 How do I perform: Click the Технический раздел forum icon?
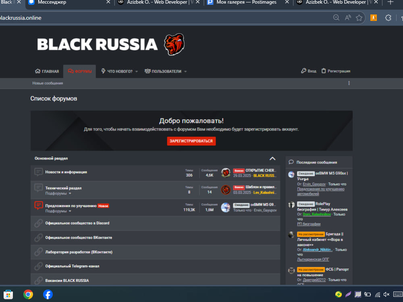click(39, 188)
